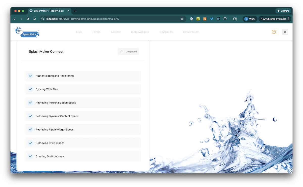303x187 pixels.
Task: Reload the page using the refresh icon
Action: [x=28, y=19]
